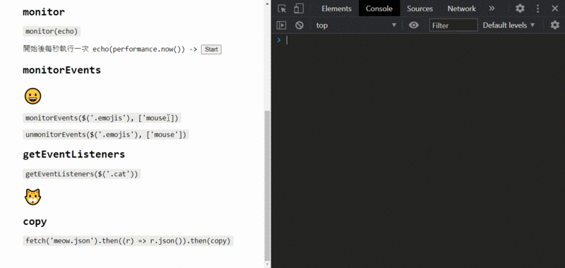Show more DevTools tabs chevron
The width and height of the screenshot is (565, 268).
492,8
